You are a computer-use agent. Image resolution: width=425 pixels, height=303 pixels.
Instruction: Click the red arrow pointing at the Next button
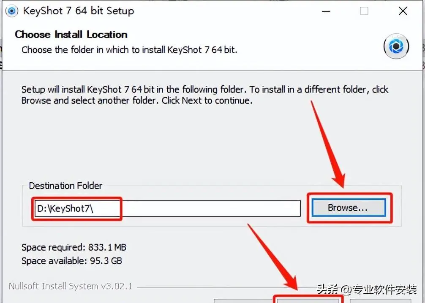pyautogui.click(x=273, y=257)
